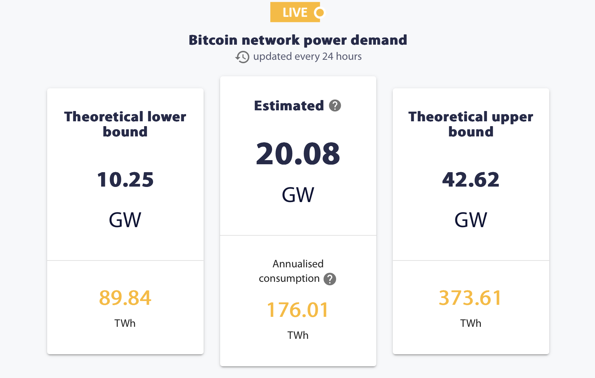
Task: Click the 10.25 GW lower bound value
Action: point(125,179)
